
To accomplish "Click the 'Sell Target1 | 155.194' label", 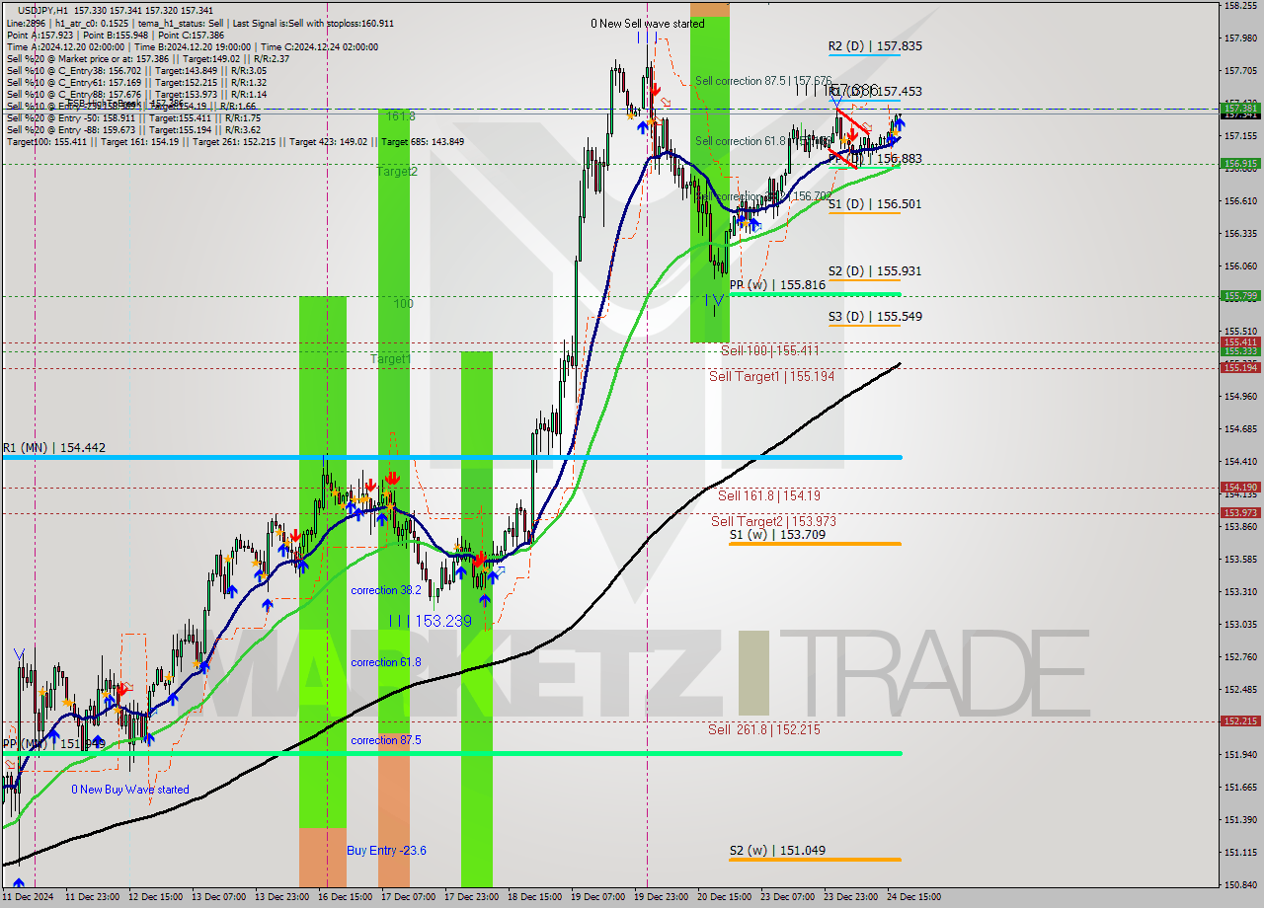I will coord(771,377).
